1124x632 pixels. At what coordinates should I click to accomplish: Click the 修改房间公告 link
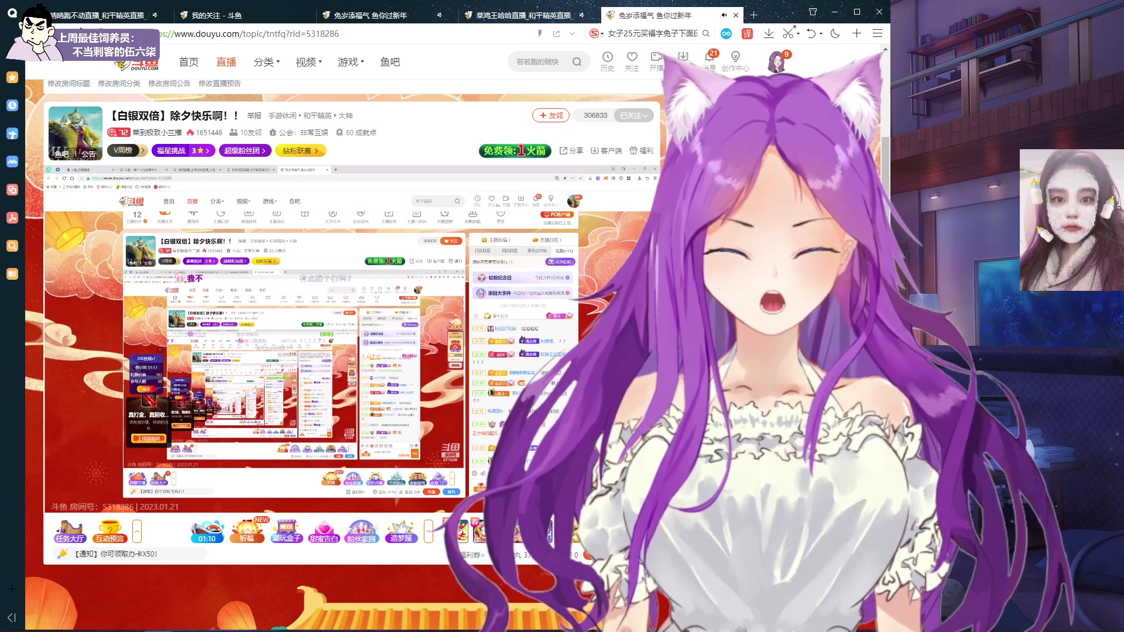(169, 83)
